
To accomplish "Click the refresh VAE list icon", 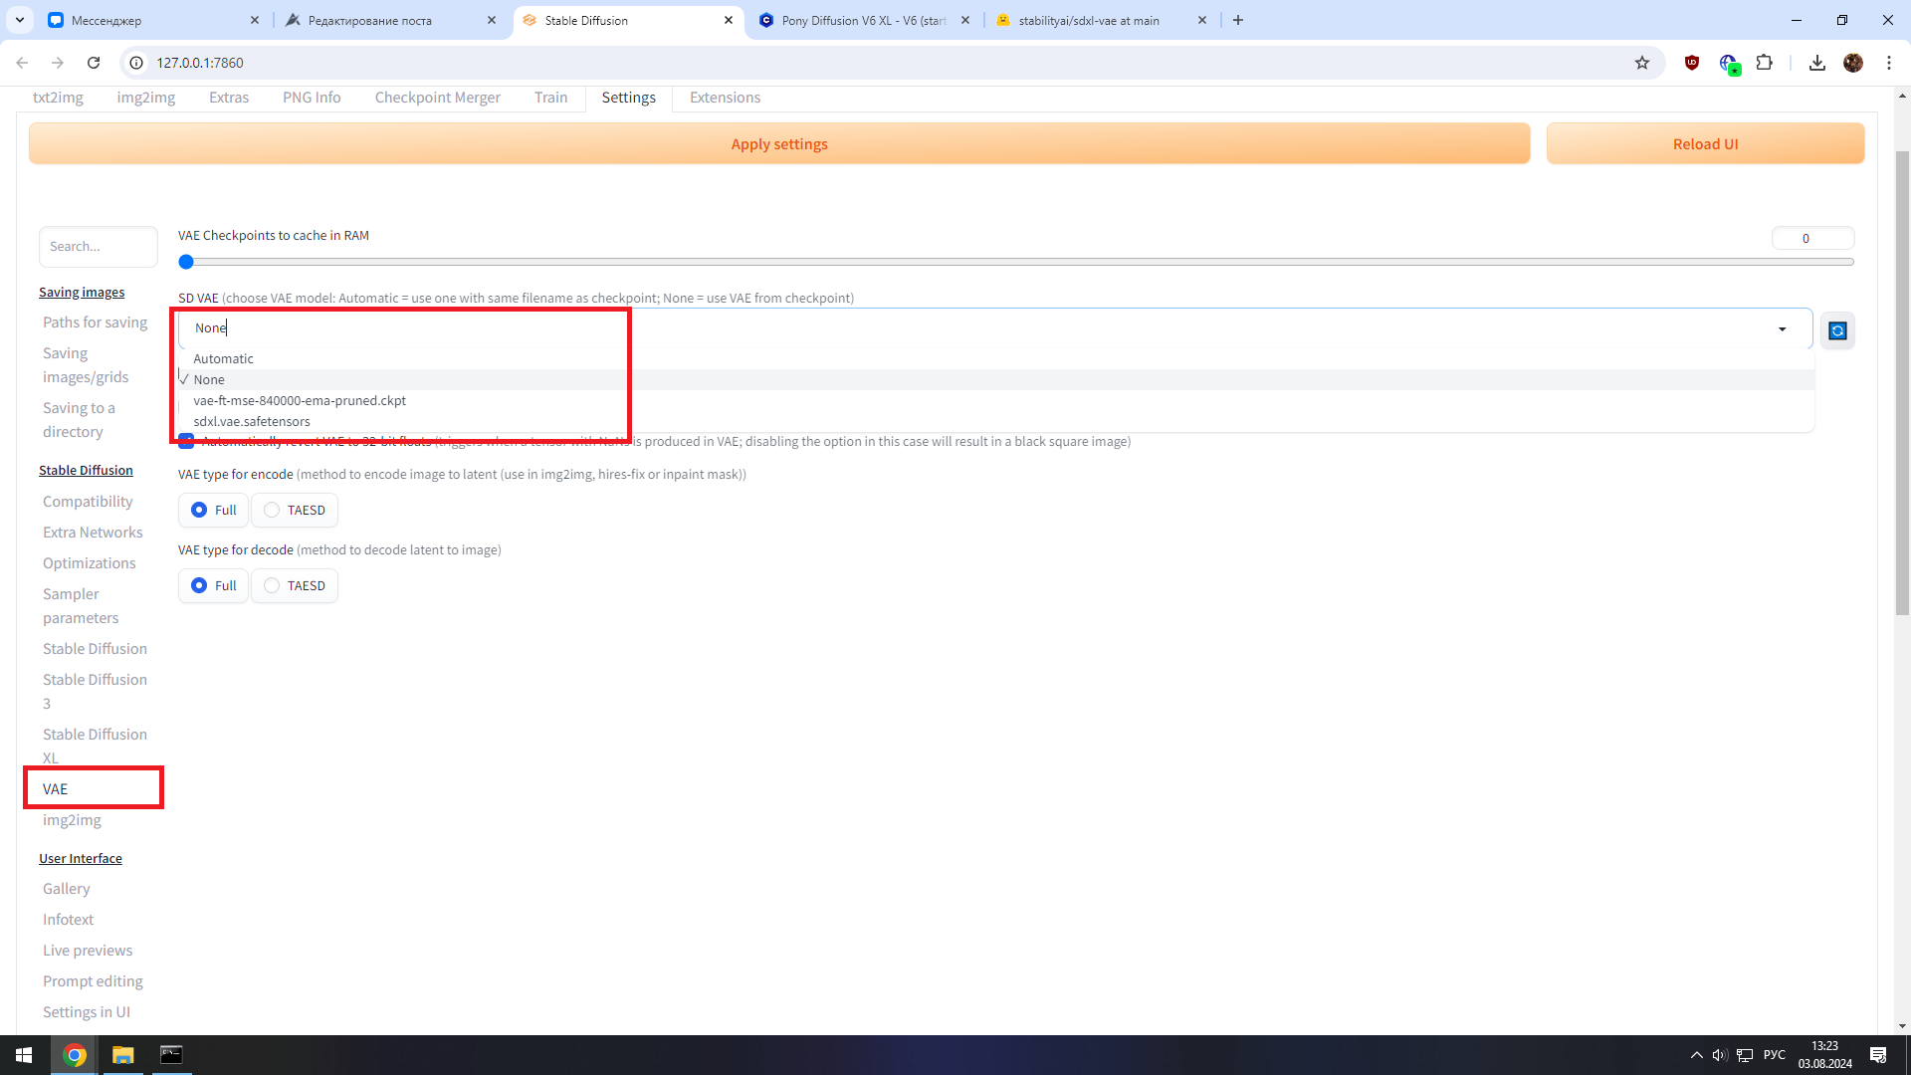I will click(1837, 330).
